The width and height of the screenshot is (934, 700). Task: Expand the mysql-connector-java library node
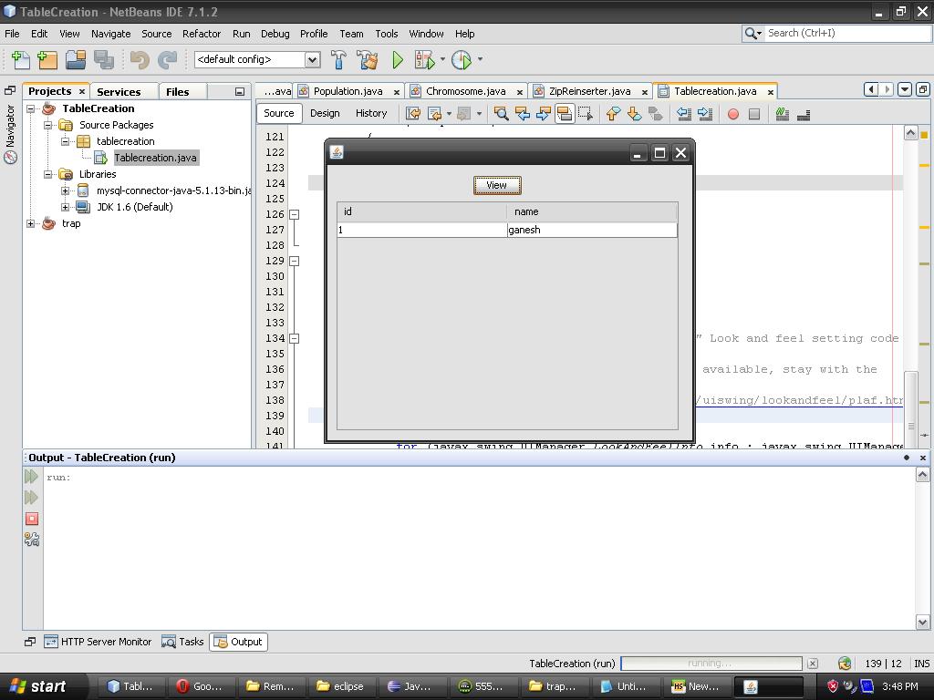pos(64,190)
